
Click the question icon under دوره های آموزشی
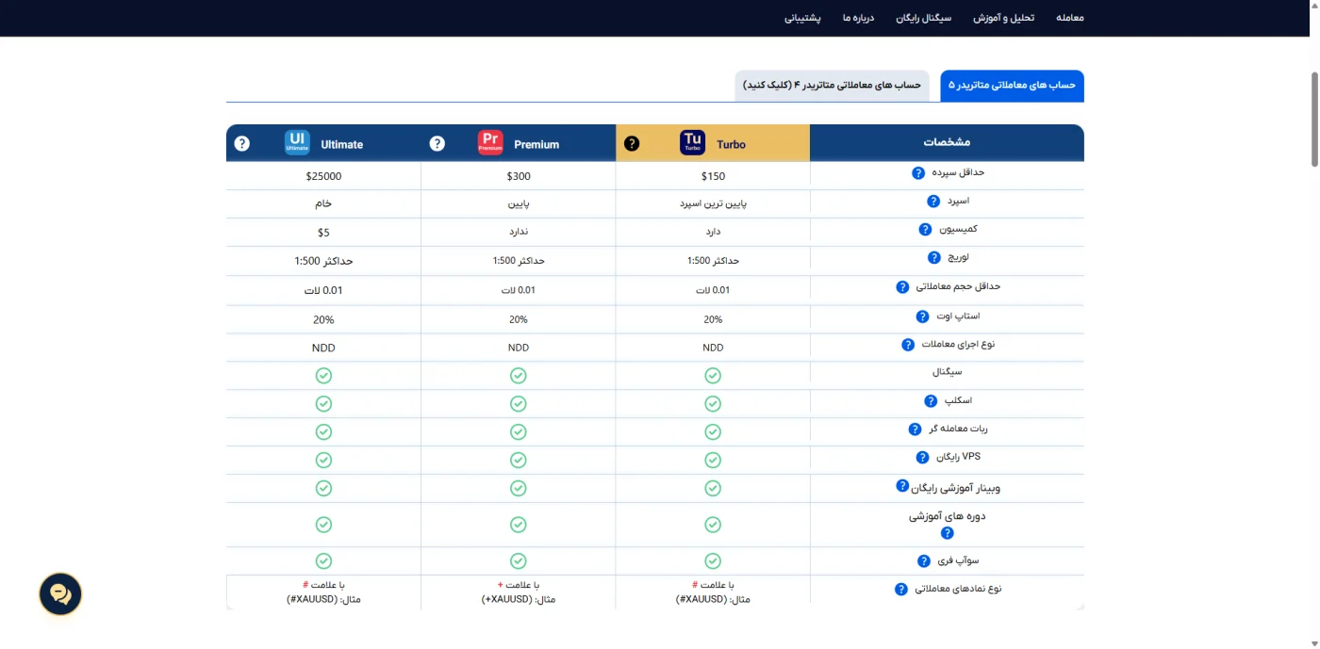pyautogui.click(x=948, y=533)
